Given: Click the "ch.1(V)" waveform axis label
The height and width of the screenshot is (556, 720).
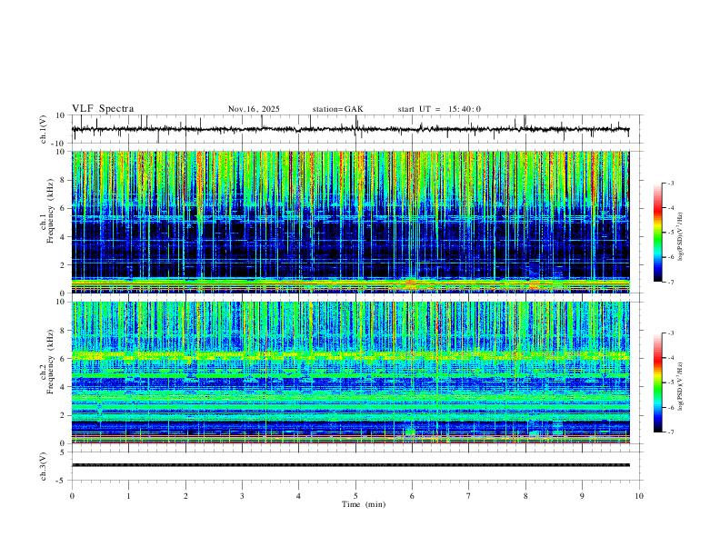Looking at the screenshot, I should pos(43,129).
